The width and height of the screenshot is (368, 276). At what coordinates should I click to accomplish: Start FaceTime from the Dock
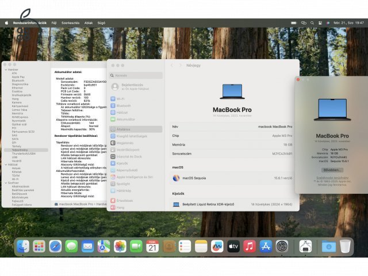click(136, 247)
